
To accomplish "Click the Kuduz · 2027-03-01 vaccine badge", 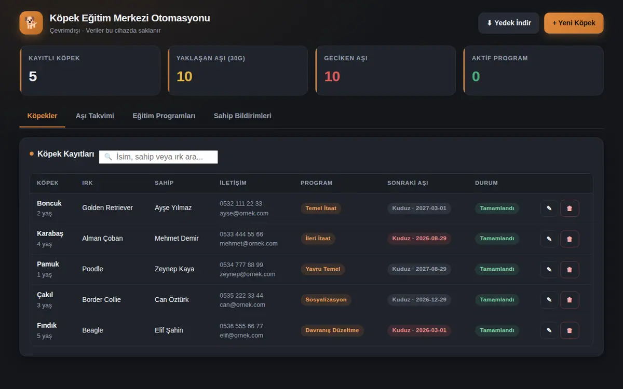I will click(419, 209).
